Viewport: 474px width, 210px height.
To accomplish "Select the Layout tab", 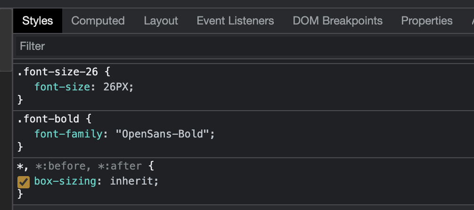I will coord(161,21).
